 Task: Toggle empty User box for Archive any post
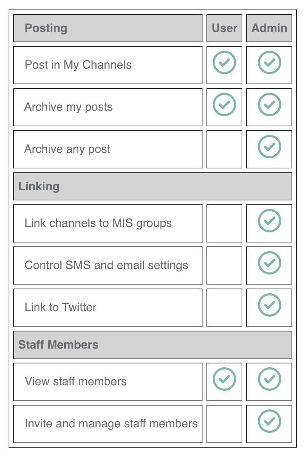click(x=224, y=149)
